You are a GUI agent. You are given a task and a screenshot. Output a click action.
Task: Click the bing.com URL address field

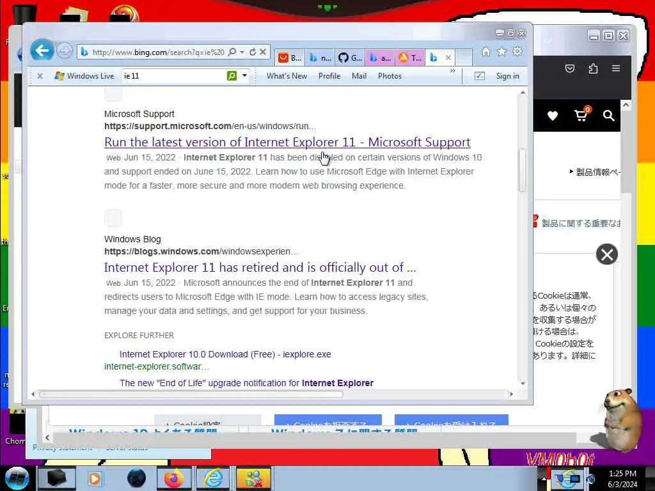click(x=158, y=52)
